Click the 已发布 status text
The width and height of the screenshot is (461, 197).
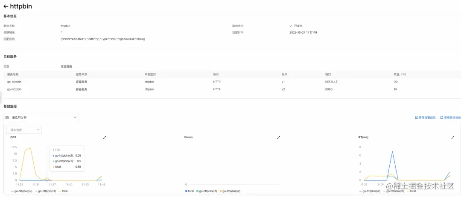(x=298, y=26)
